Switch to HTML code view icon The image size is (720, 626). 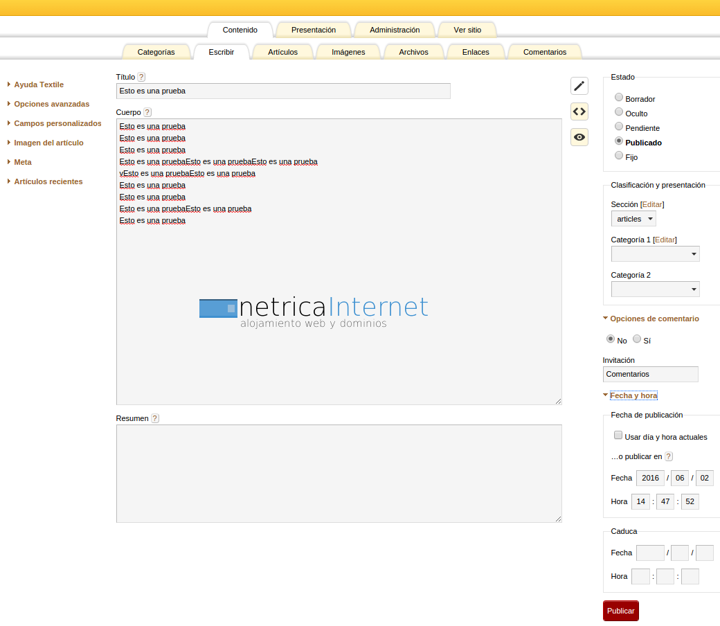pyautogui.click(x=579, y=111)
